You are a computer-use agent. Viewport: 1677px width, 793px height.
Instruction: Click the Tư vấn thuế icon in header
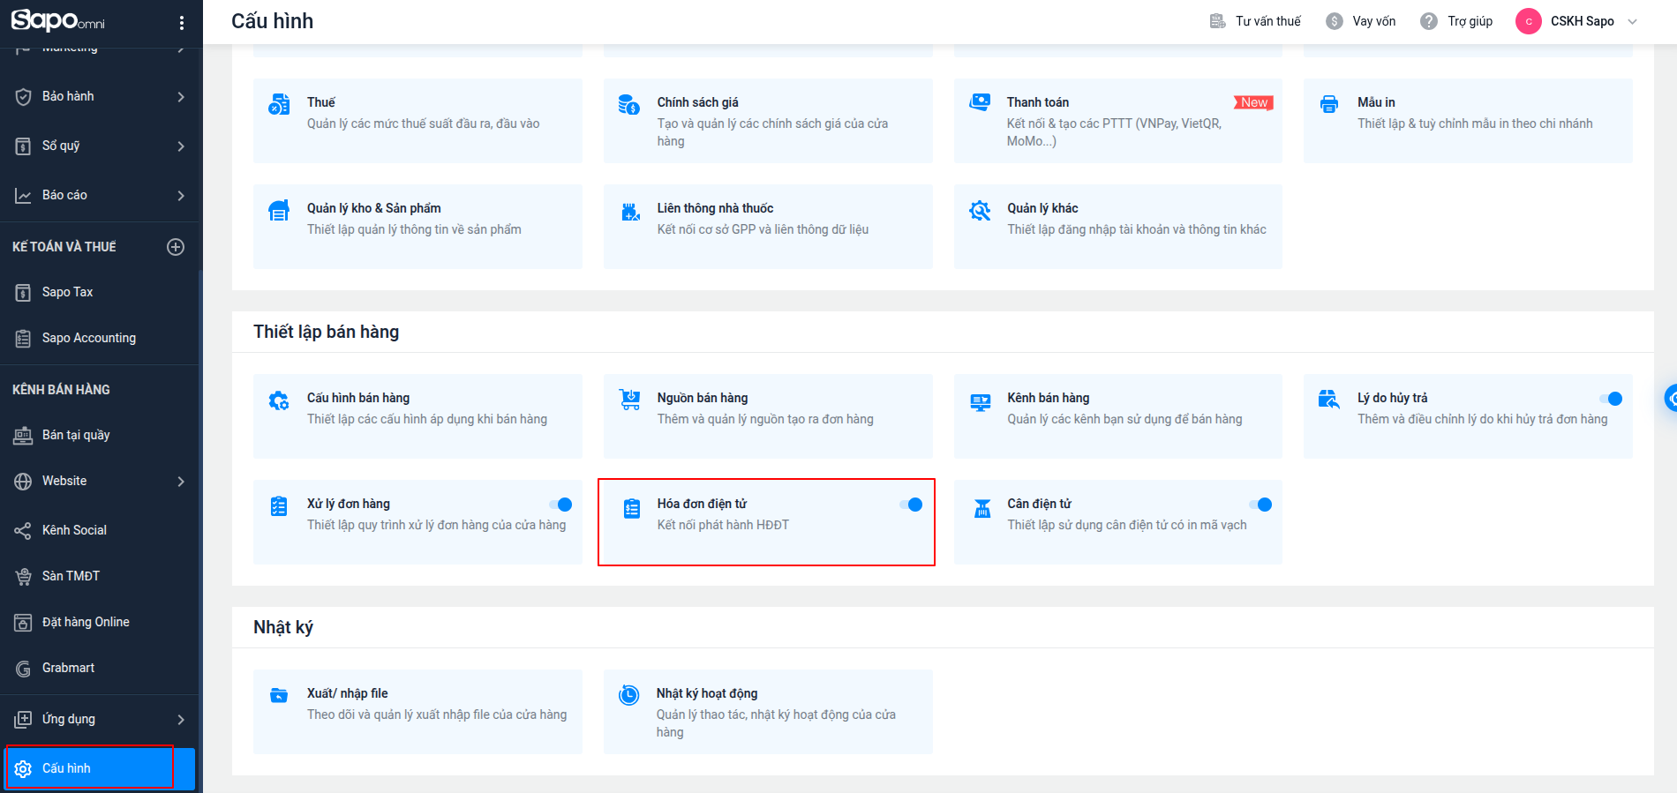[x=1217, y=20]
